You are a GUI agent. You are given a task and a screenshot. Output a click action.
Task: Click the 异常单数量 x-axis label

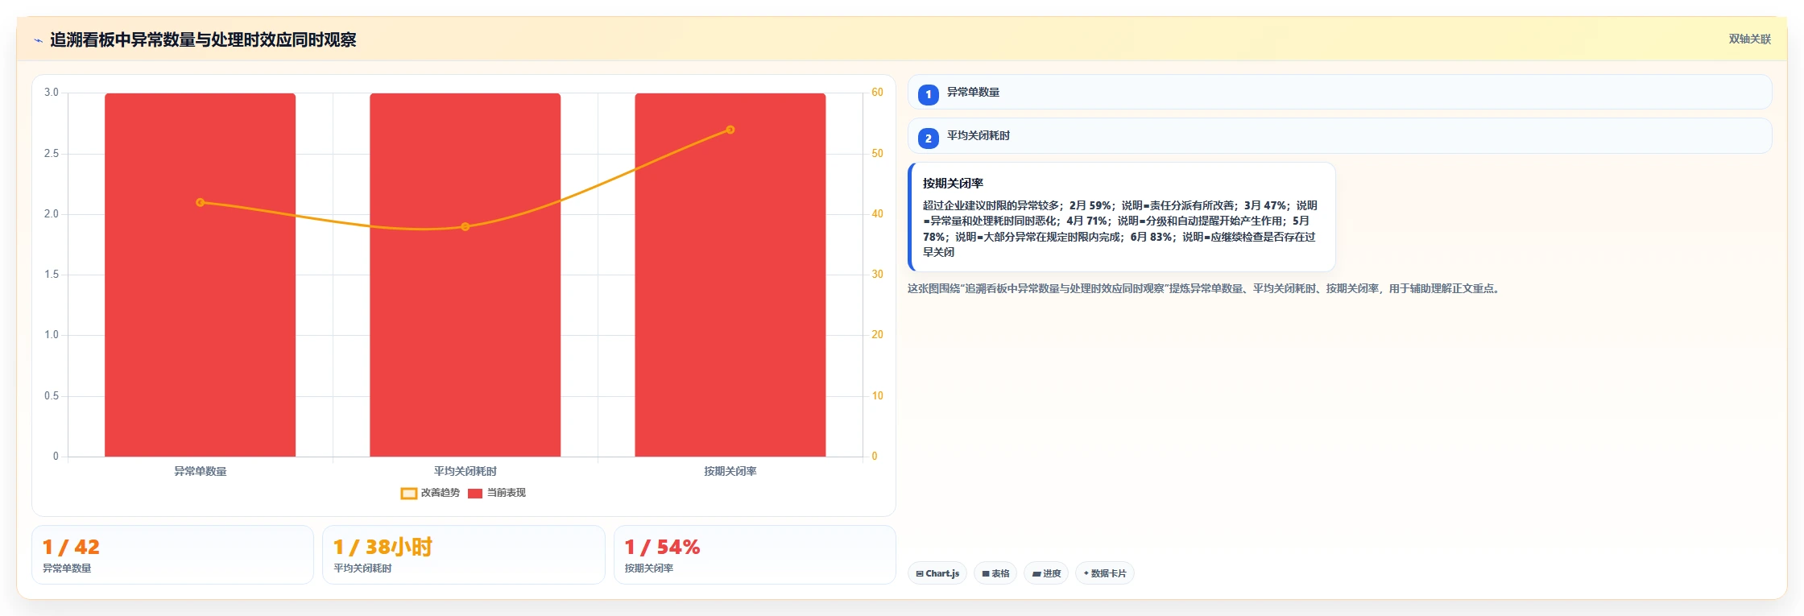point(200,471)
